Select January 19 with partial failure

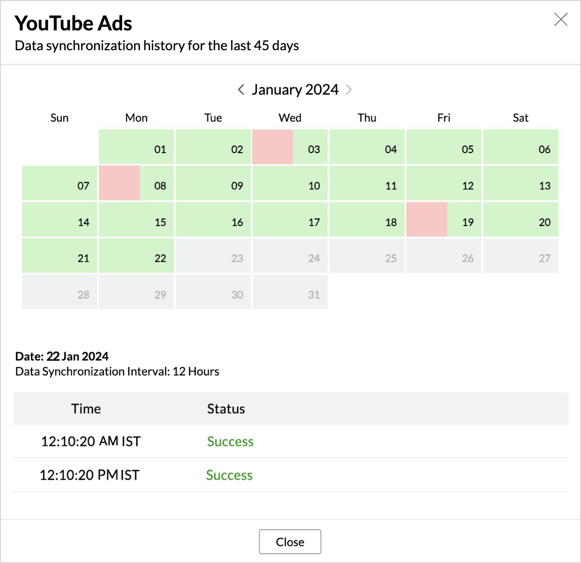(x=444, y=220)
